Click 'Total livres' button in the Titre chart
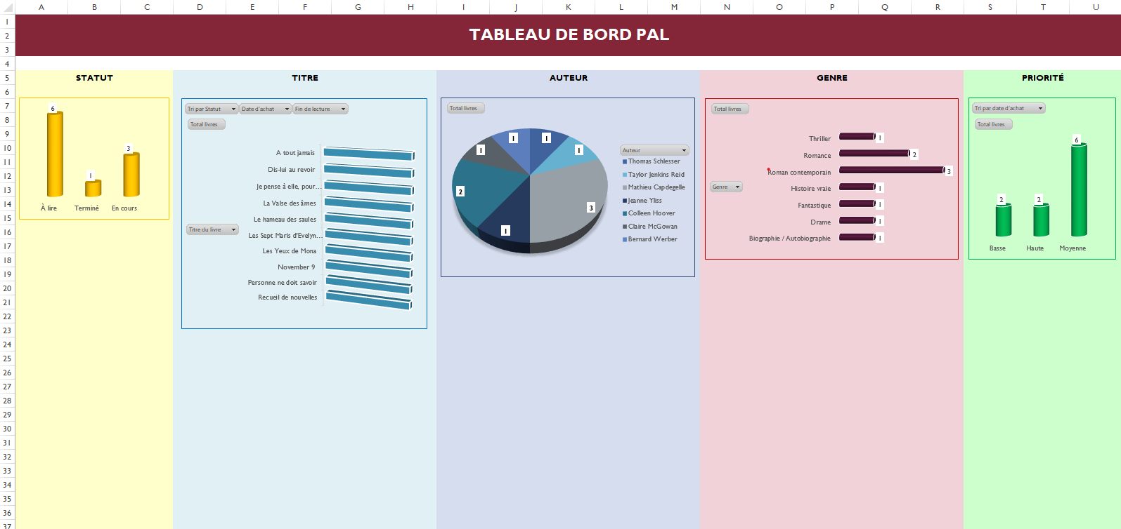Image resolution: width=1121 pixels, height=529 pixels. 206,125
